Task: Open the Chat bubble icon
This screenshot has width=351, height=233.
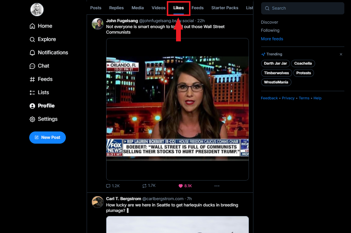Action: click(32, 66)
